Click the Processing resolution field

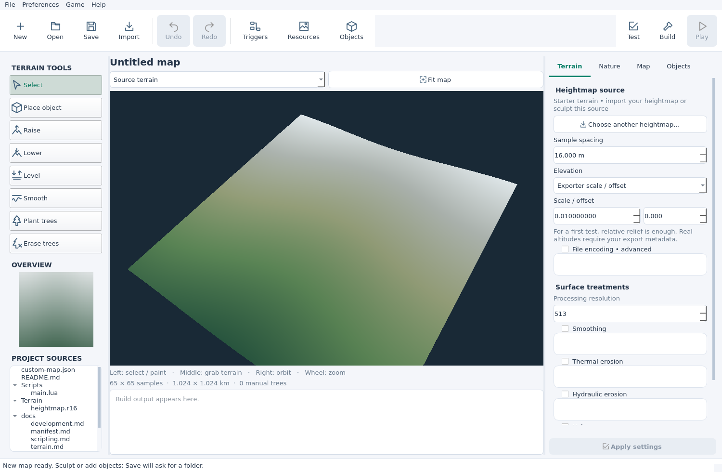(630, 314)
